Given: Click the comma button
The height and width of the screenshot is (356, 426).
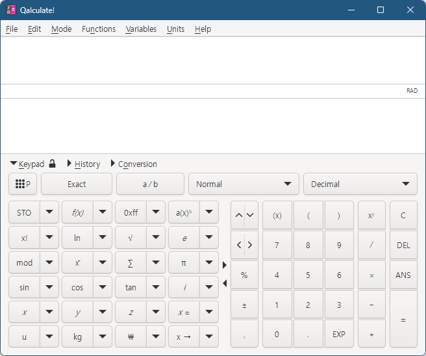Looking at the screenshot, I should click(x=244, y=335).
